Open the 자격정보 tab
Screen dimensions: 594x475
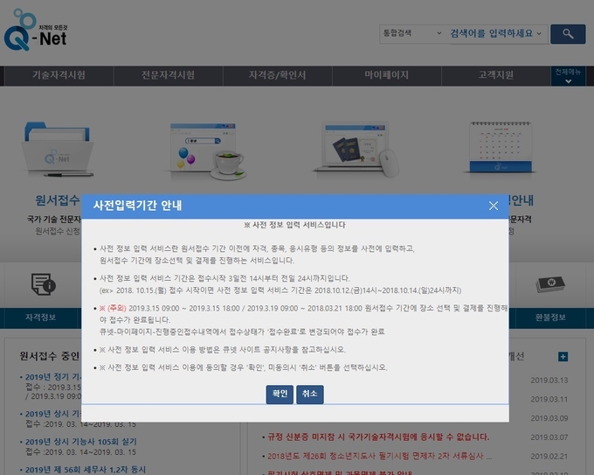[40, 318]
